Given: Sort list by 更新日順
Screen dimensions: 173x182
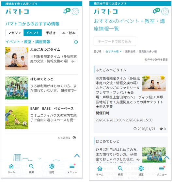Looking at the screenshot, I should pos(130,52).
